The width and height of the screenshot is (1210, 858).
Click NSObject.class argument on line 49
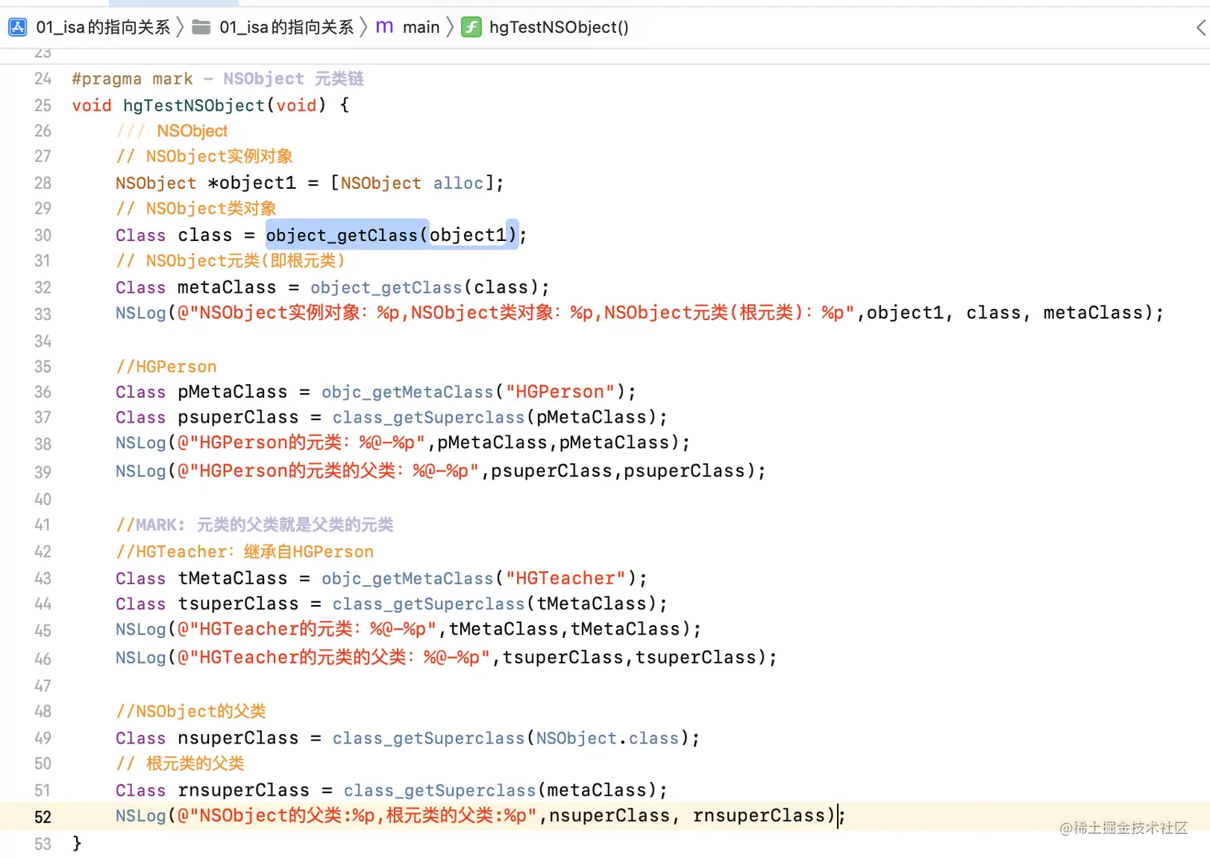607,738
